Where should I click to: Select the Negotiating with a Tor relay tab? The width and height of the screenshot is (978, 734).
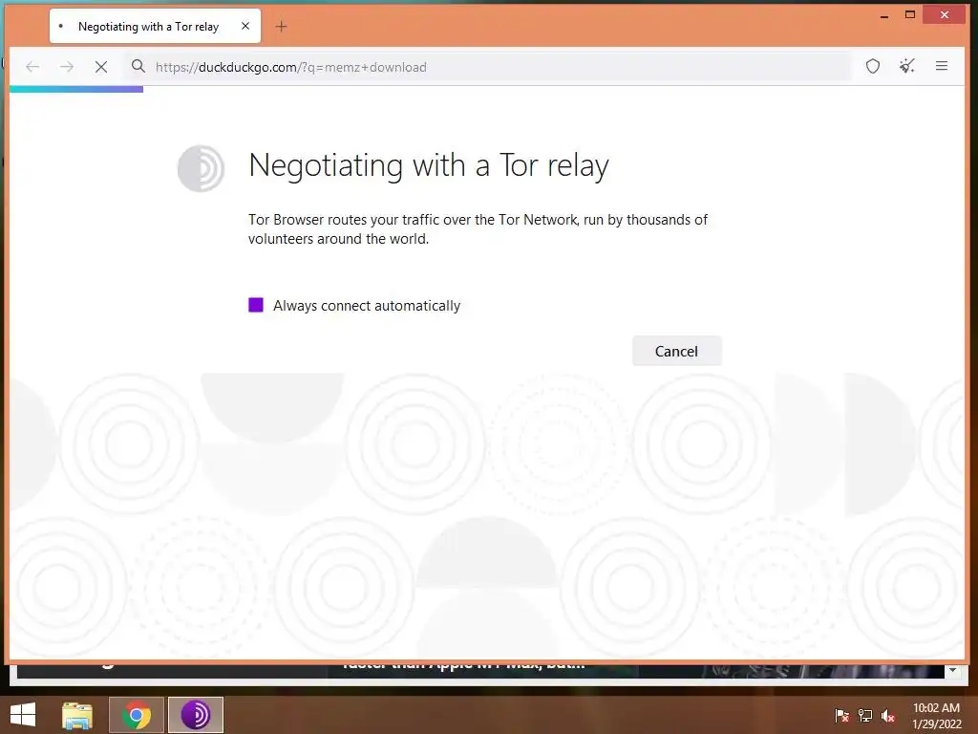(155, 26)
